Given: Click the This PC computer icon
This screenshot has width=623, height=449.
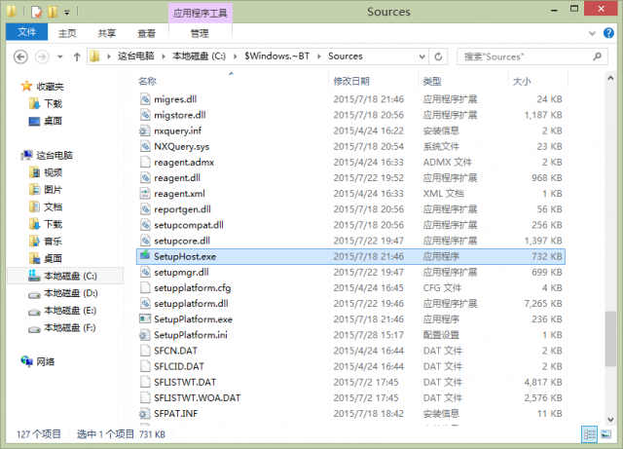Looking at the screenshot, I should [x=26, y=155].
